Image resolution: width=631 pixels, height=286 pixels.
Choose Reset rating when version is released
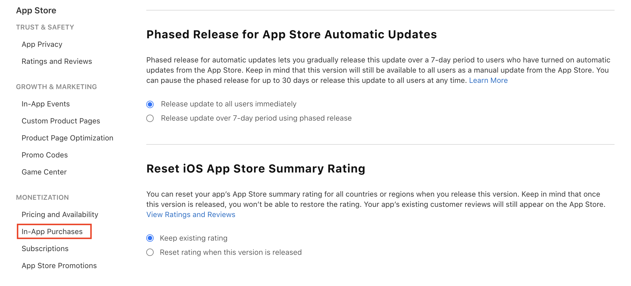(x=150, y=252)
